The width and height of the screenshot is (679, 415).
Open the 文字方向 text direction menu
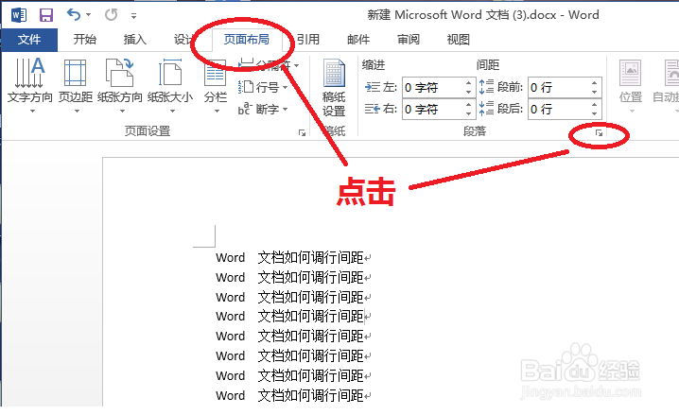coord(30,86)
